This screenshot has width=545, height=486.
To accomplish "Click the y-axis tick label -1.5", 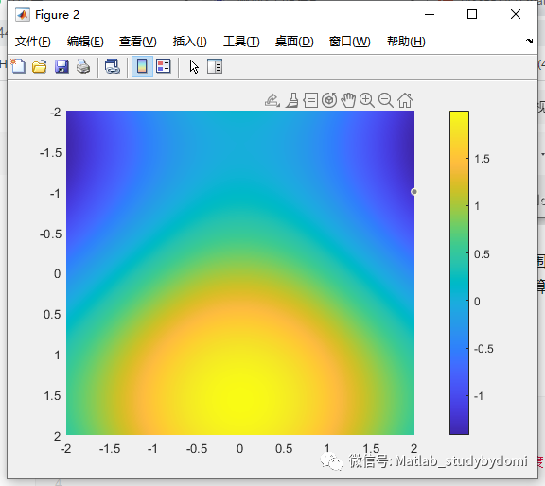I will (x=50, y=153).
